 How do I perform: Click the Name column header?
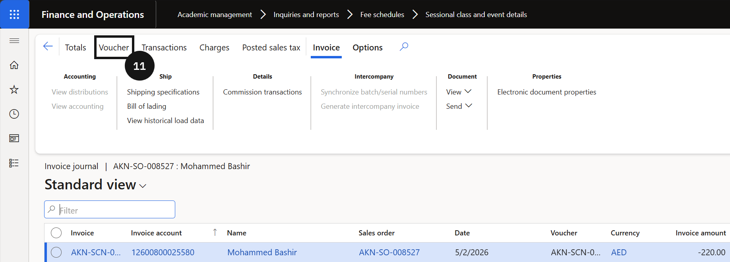[x=237, y=233]
